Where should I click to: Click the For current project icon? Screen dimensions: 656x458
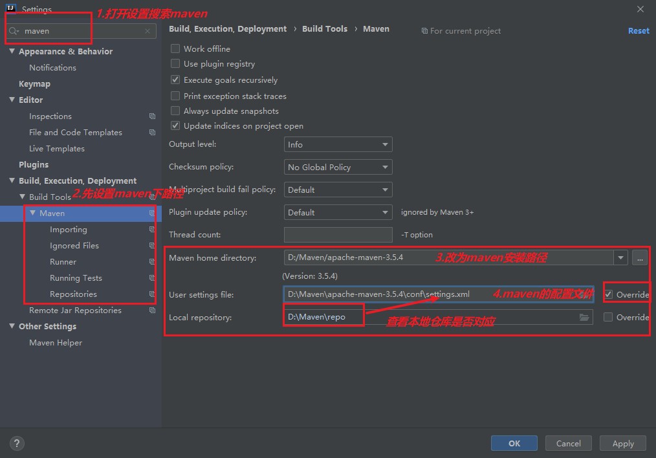click(424, 31)
